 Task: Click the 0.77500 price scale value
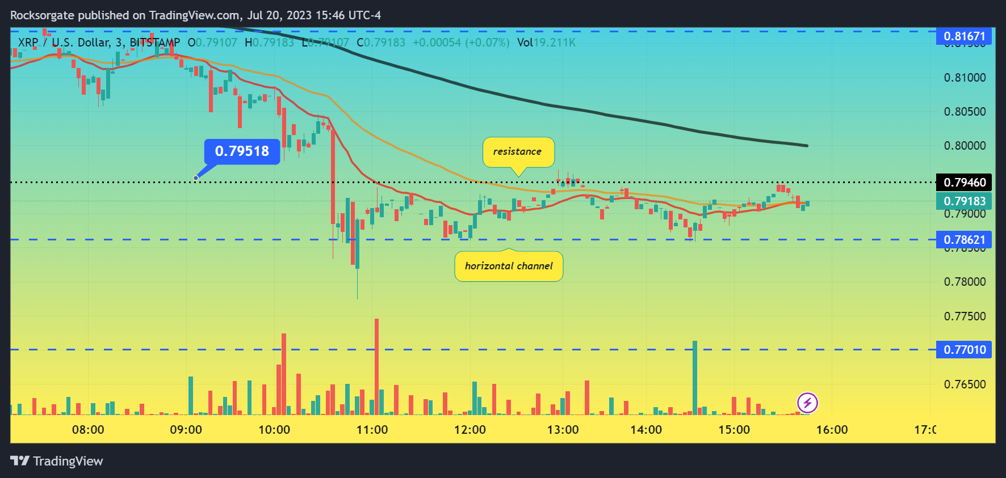click(x=965, y=316)
